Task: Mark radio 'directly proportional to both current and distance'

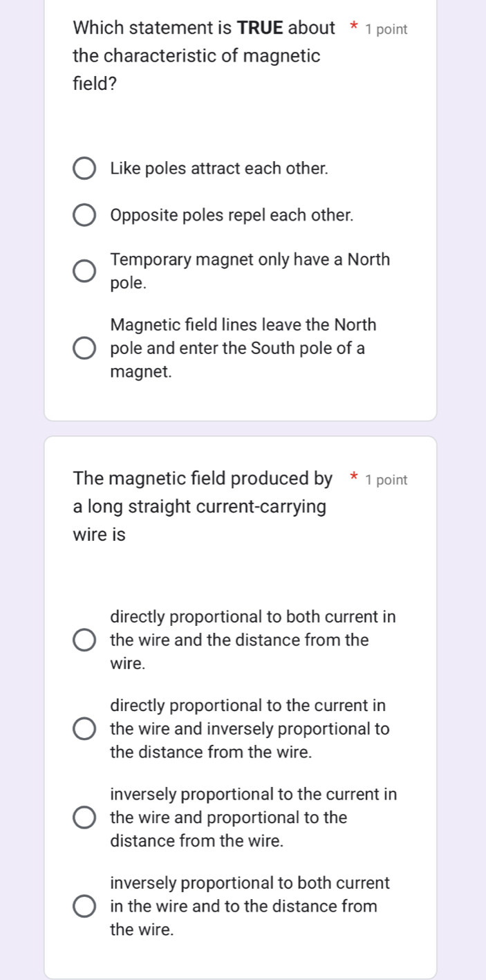Action: click(x=85, y=640)
